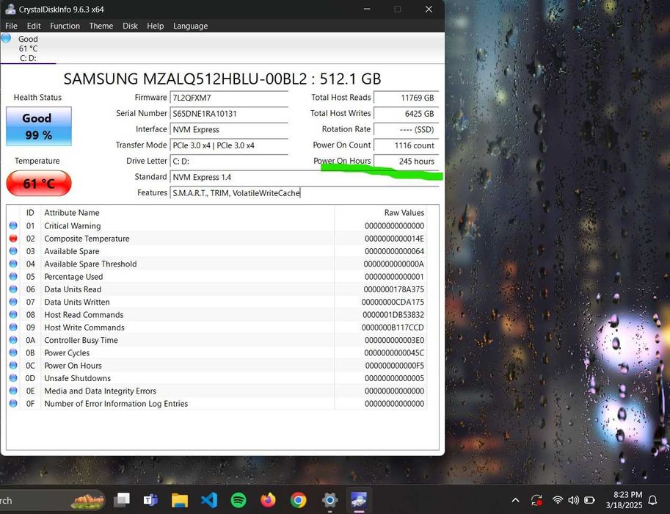Click the status icon of Data Units Read

[x=13, y=289]
